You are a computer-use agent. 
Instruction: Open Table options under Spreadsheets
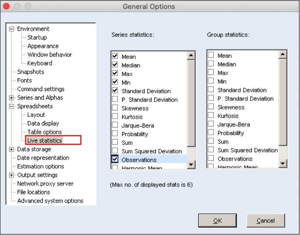(x=45, y=132)
